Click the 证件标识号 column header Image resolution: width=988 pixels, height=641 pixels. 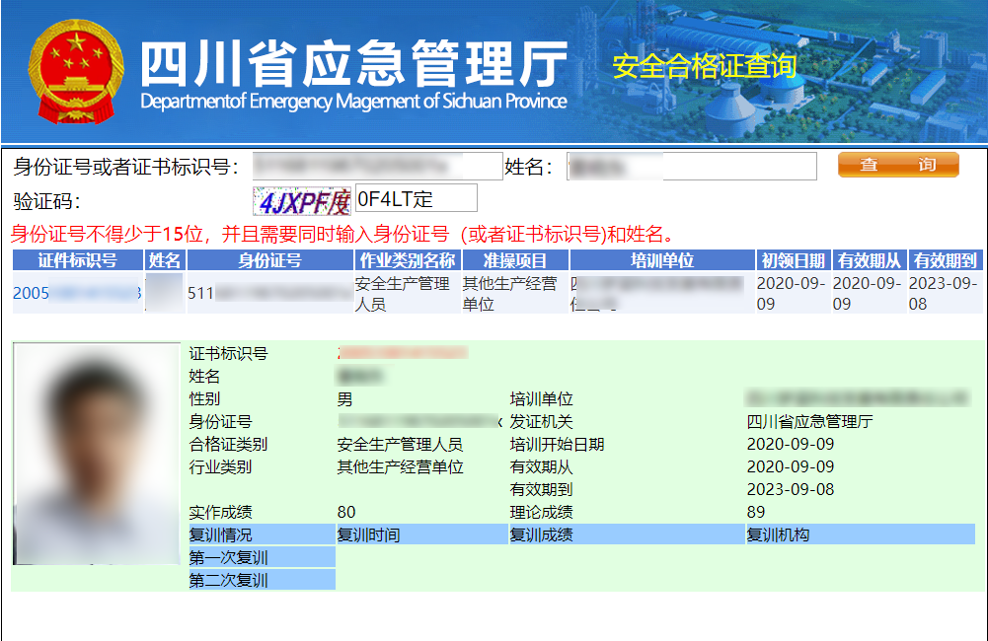(x=78, y=260)
